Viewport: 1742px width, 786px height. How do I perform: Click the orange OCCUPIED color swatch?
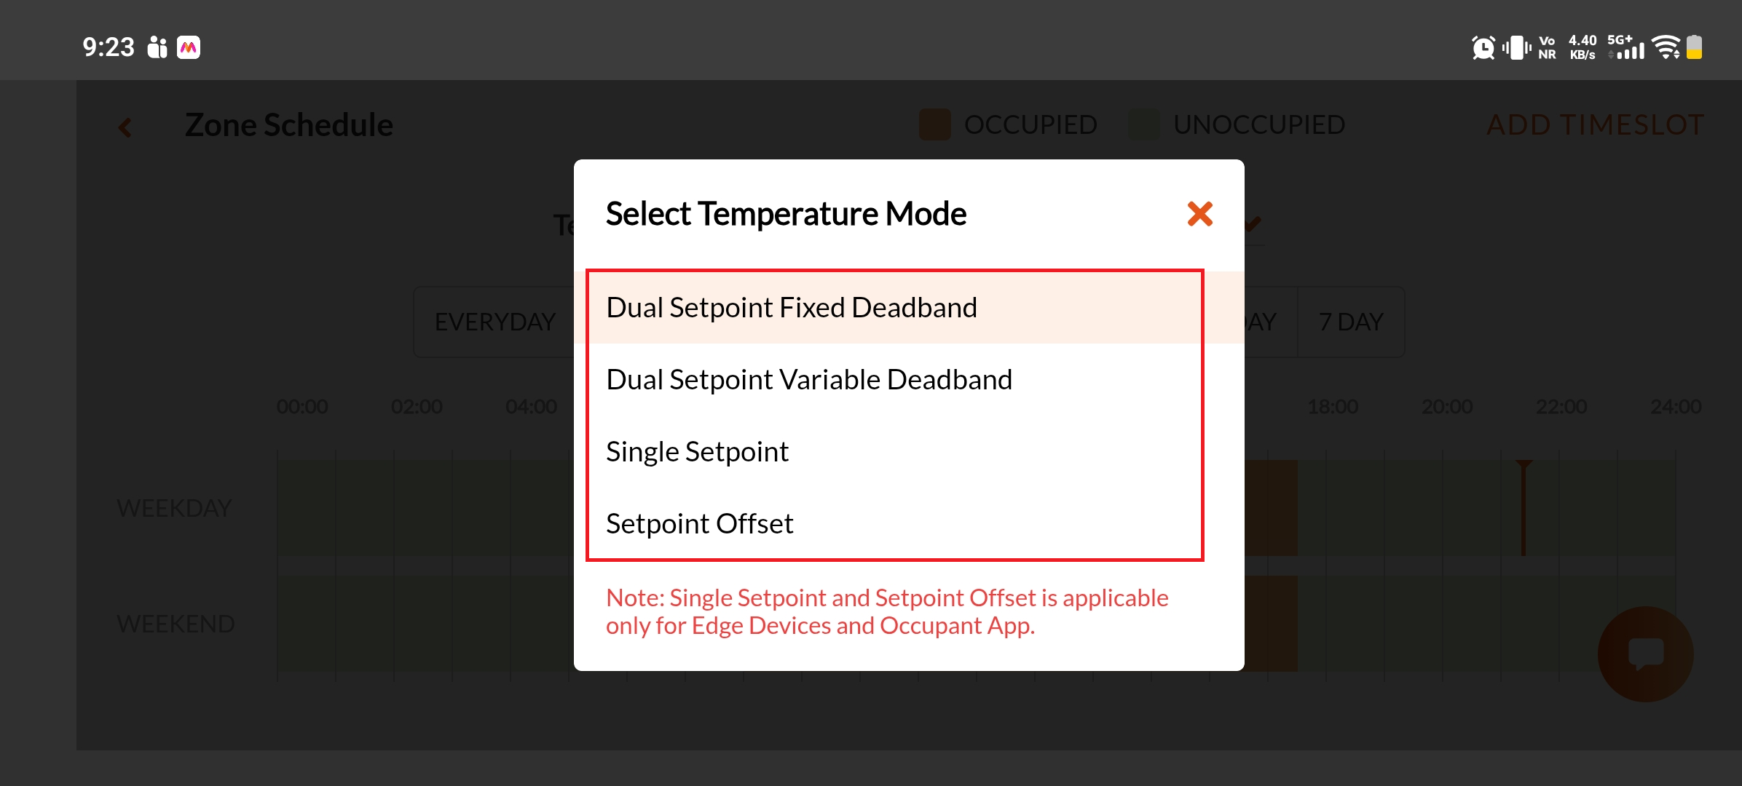[x=934, y=124]
